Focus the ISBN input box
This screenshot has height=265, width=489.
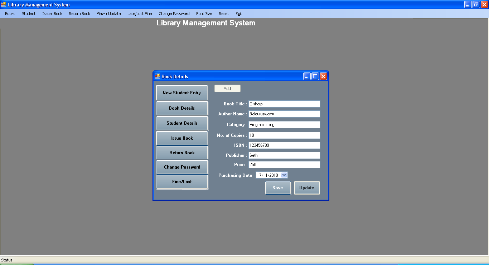tap(284, 145)
